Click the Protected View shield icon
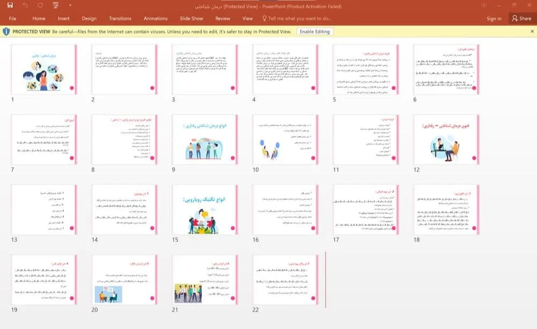The image size is (537, 329). (6, 32)
